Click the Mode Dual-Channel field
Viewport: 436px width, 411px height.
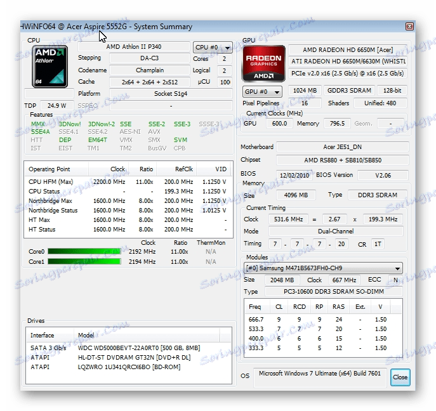coord(336,232)
